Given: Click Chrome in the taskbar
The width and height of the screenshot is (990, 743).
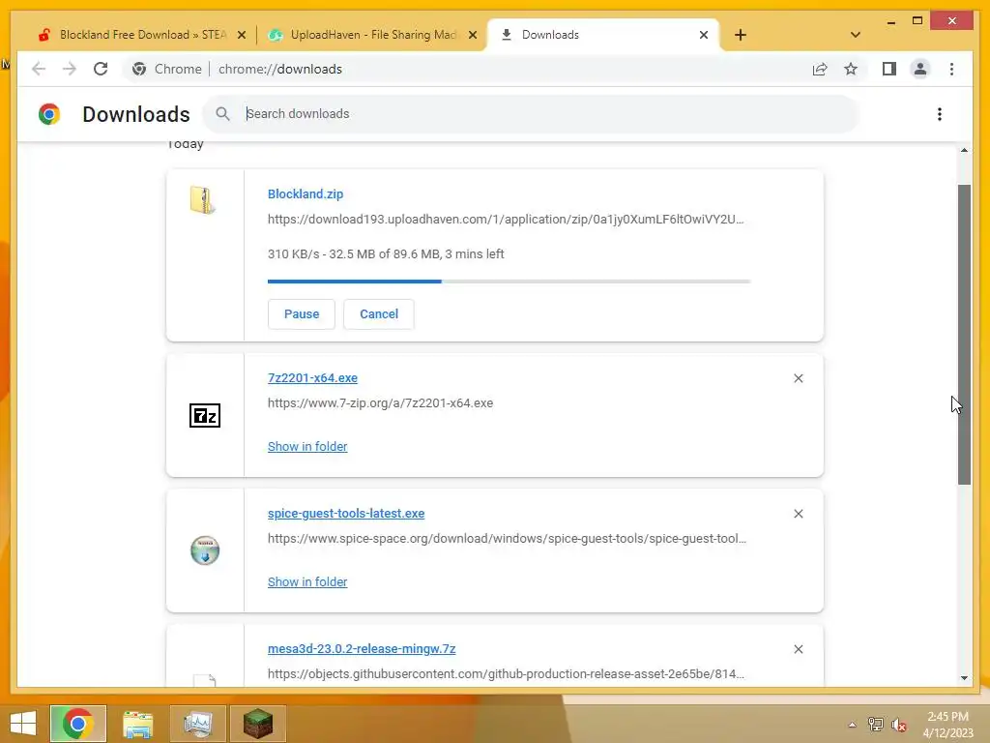Looking at the screenshot, I should click(78, 724).
